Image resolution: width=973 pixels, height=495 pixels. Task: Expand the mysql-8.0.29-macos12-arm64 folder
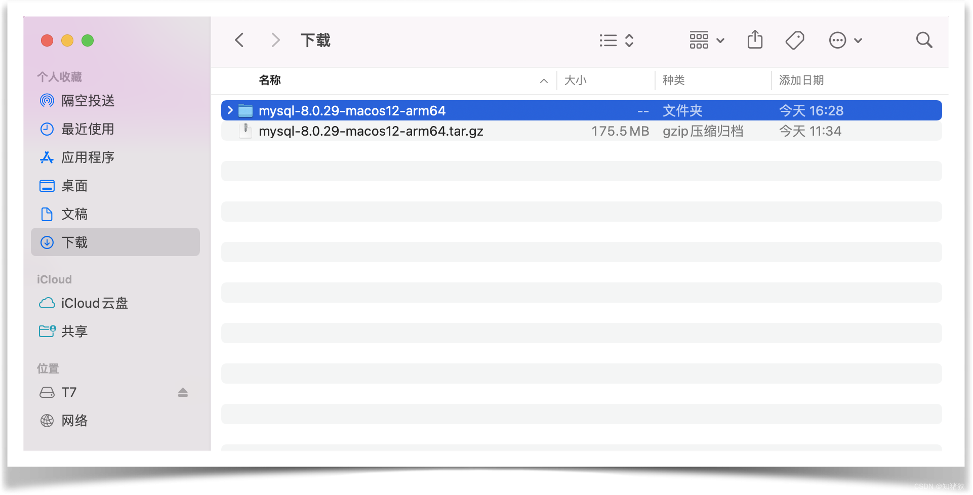click(x=230, y=110)
